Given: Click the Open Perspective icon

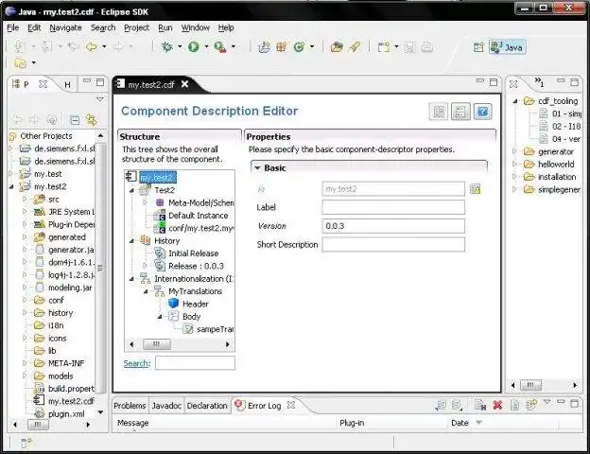Looking at the screenshot, I should click(x=478, y=47).
